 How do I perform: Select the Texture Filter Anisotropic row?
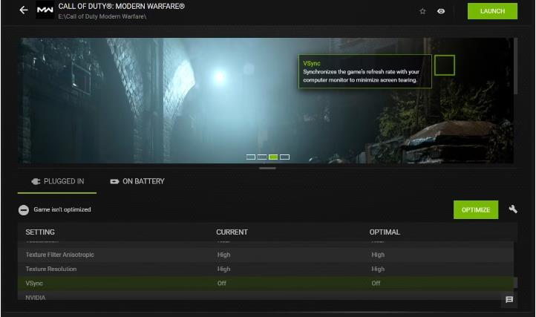point(265,255)
